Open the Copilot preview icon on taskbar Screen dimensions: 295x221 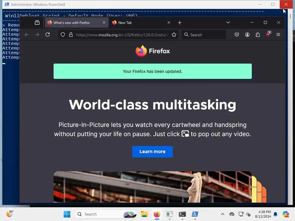[285, 214]
